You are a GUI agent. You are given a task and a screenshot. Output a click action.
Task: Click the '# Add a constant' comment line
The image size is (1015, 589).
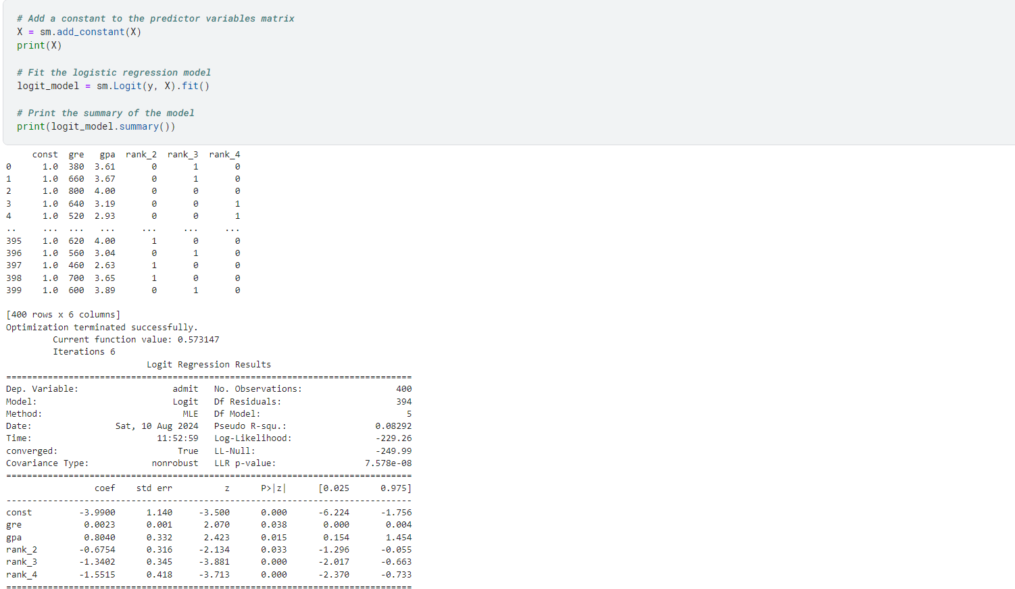click(155, 18)
